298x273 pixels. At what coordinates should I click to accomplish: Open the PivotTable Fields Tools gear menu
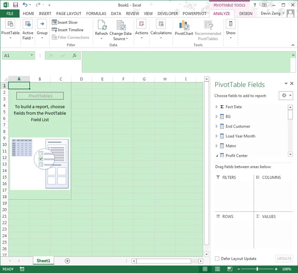point(286,96)
